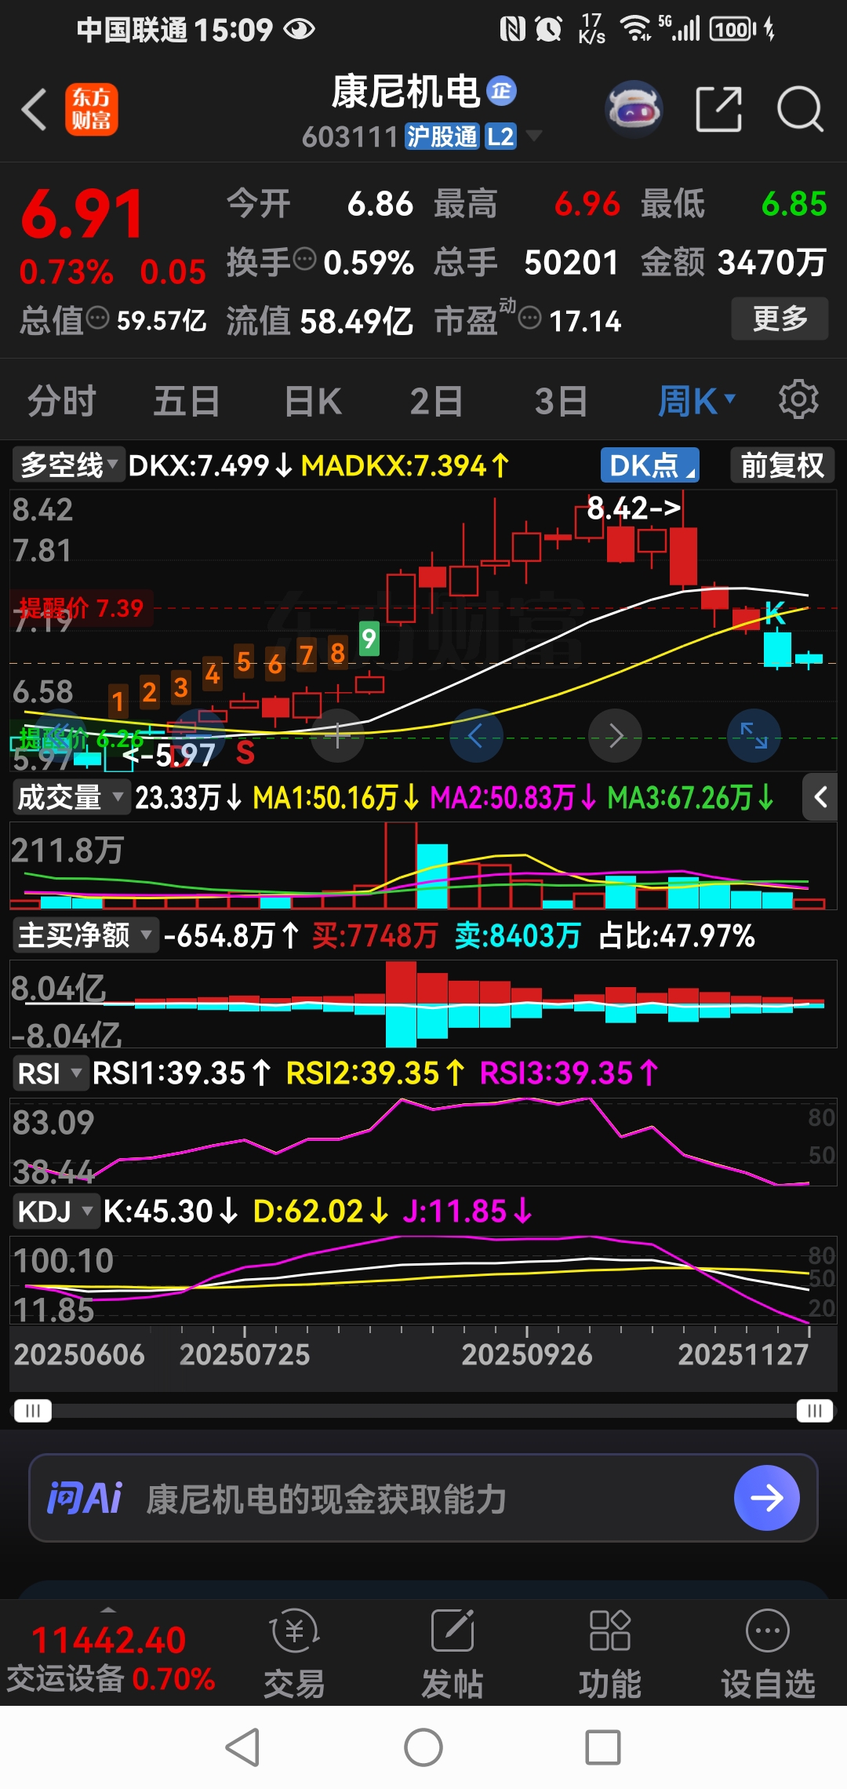Tap the 提醒价 7.39 alert label
The width and height of the screenshot is (847, 1789).
pos(82,608)
